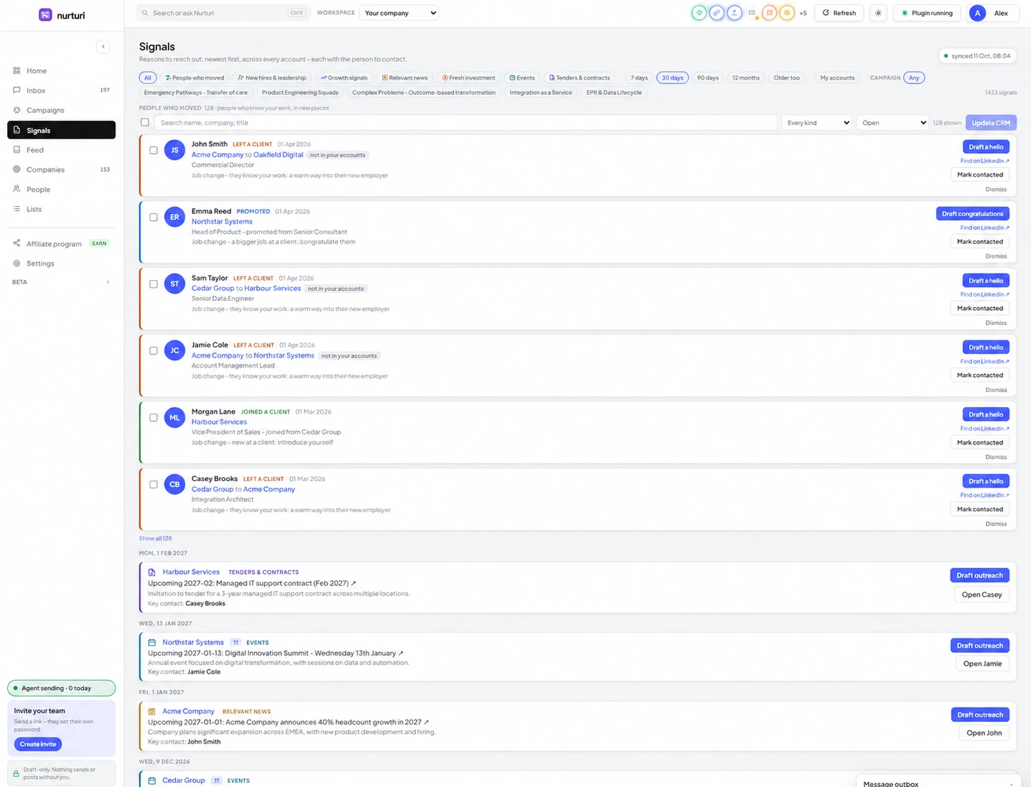This screenshot has height=787, width=1031.
Task: Click the Update CRM button
Action: click(x=991, y=123)
